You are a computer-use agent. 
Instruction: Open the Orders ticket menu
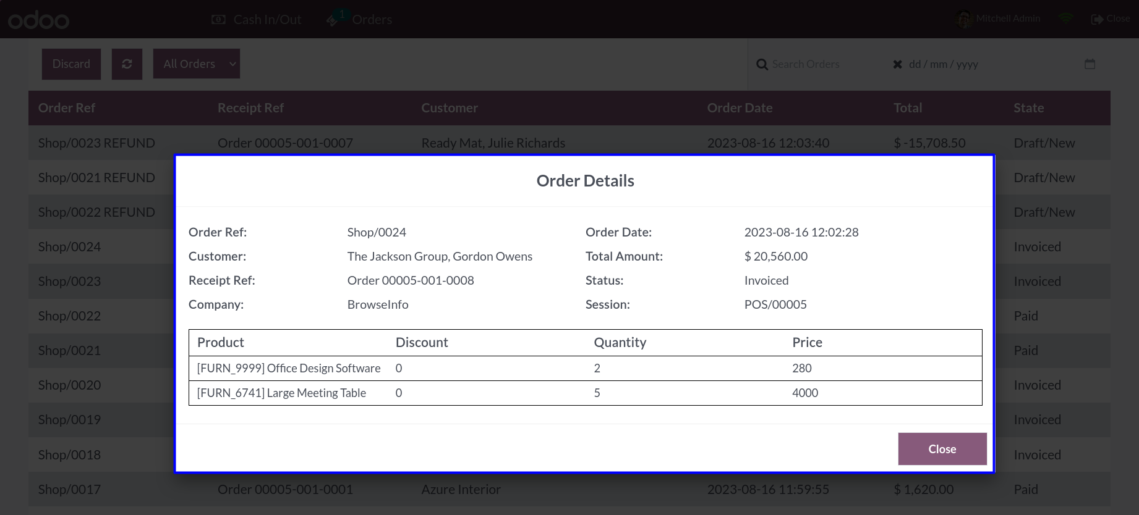pyautogui.click(x=359, y=19)
